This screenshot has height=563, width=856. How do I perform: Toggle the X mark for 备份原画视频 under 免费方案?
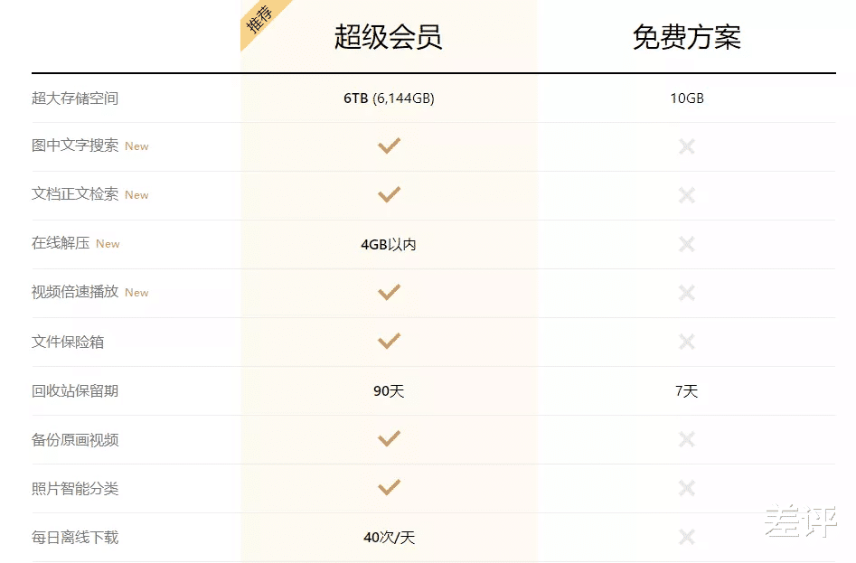[x=686, y=438]
